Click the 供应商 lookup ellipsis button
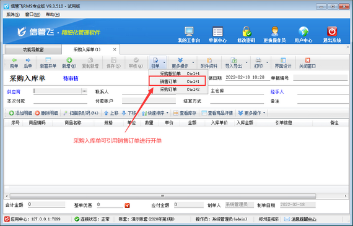 (84, 91)
